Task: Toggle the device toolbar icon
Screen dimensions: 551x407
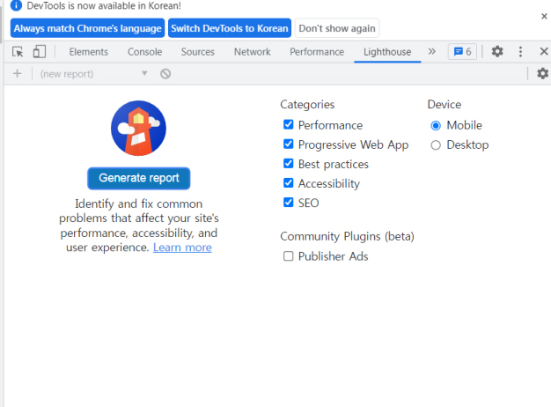Action: pyautogui.click(x=40, y=52)
